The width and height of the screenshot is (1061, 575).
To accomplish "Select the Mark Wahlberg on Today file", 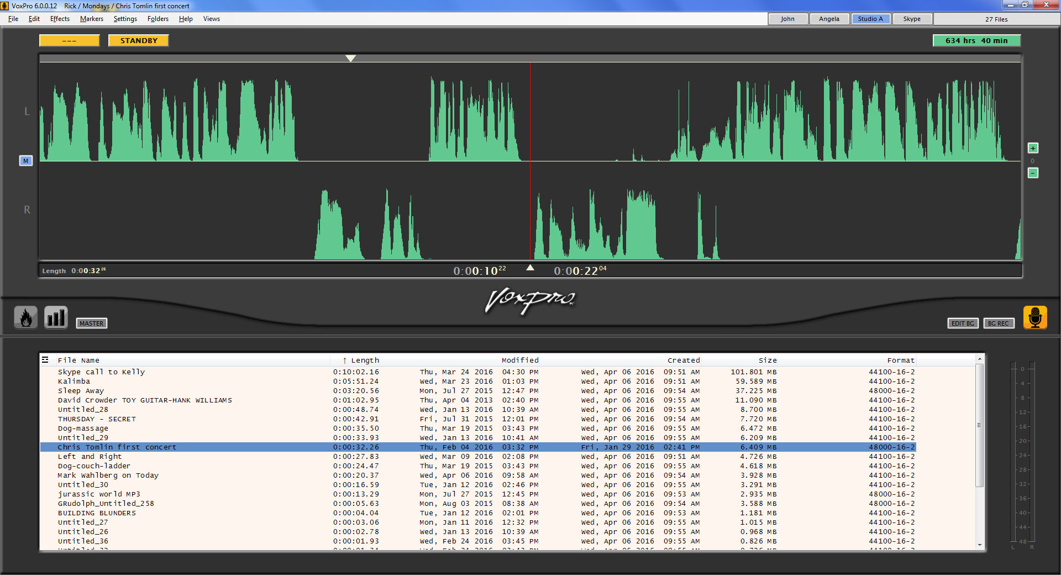I will pos(108,475).
